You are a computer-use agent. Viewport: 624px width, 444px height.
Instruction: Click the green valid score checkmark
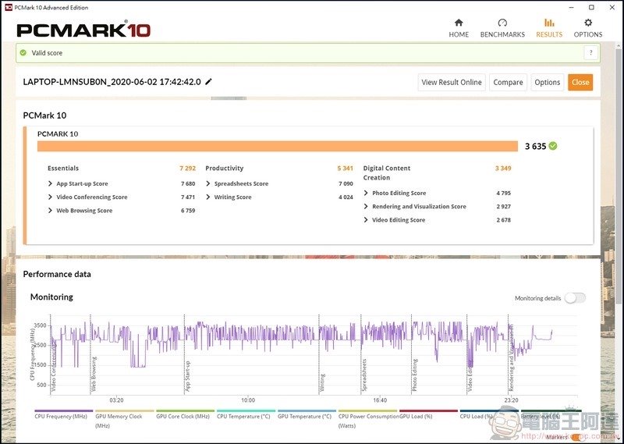(23, 53)
